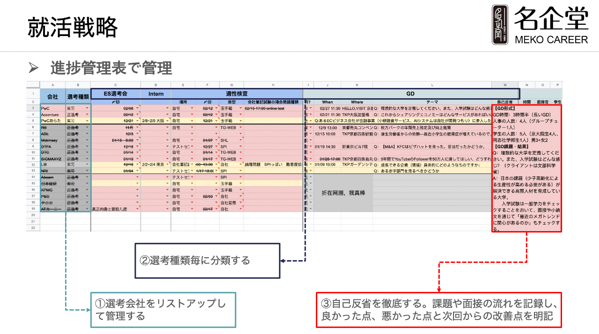Click the テーマ subheader cell
599x334 pixels.
coord(432,102)
